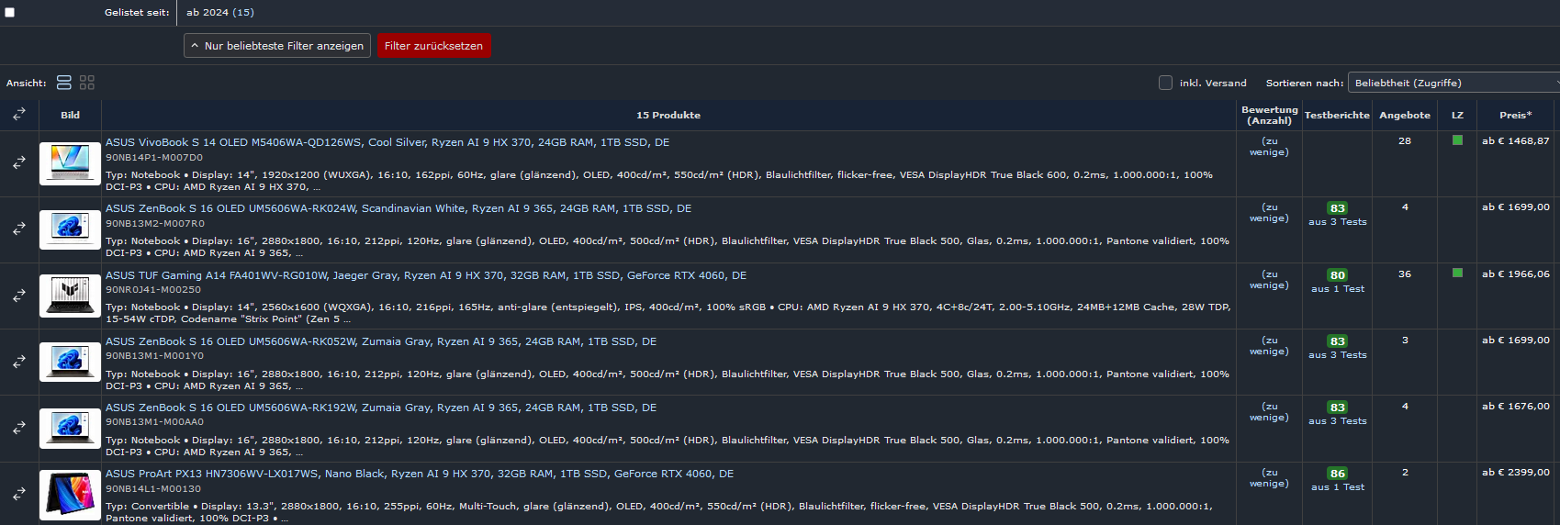Open ZenBook UM5606WA-RK052W product thumbnail
The width and height of the screenshot is (1560, 525).
[70, 362]
